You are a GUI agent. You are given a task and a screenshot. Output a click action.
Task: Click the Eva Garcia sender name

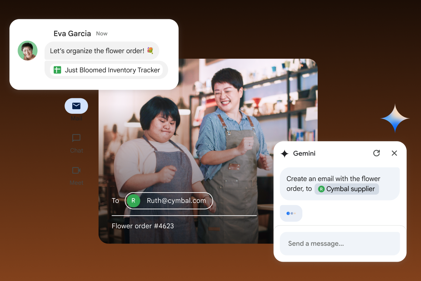pyautogui.click(x=72, y=34)
